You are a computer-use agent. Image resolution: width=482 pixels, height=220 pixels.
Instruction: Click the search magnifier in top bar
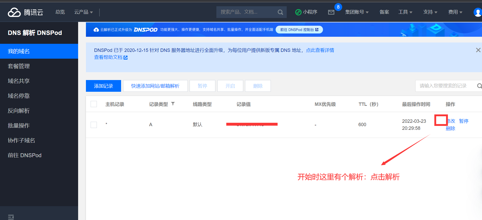point(280,12)
